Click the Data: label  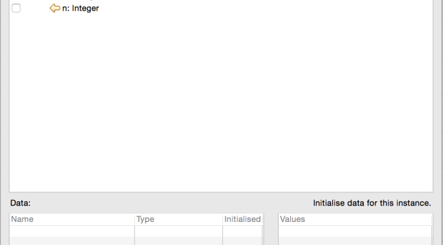coord(20,204)
